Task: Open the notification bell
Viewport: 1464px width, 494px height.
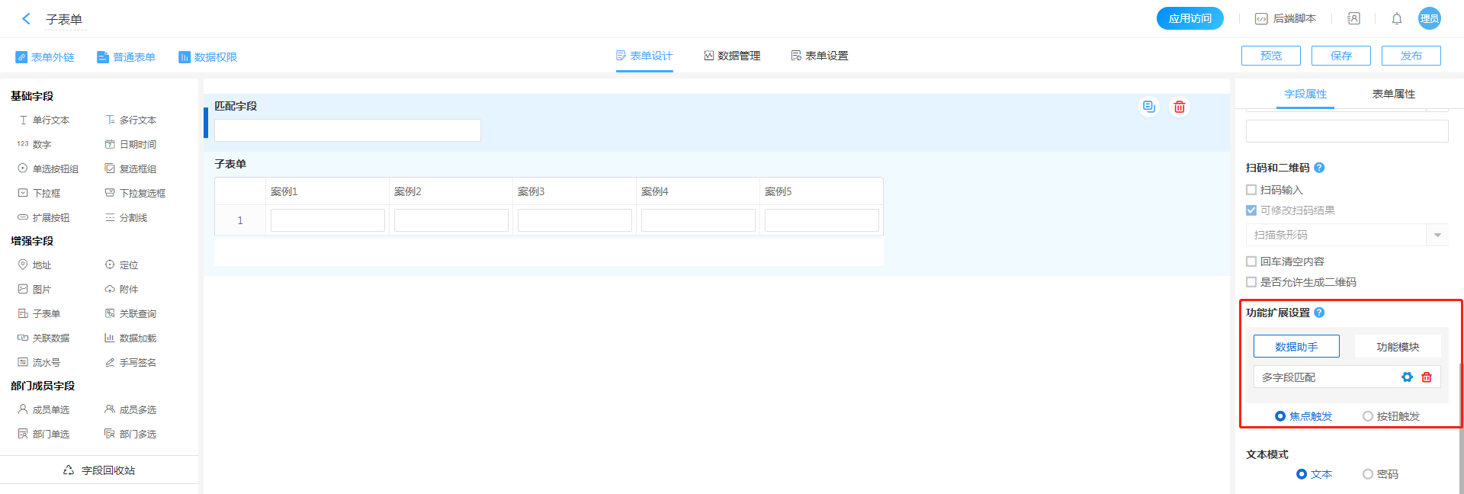Action: click(x=1397, y=19)
